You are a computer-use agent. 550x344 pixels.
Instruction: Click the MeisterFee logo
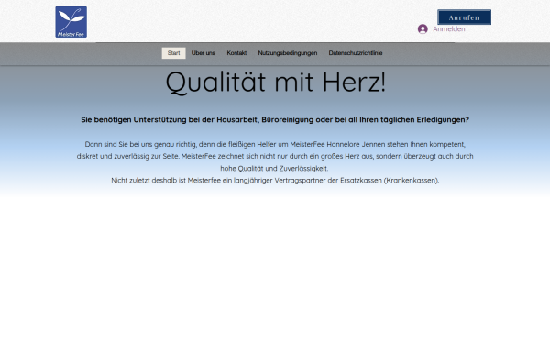[71, 22]
